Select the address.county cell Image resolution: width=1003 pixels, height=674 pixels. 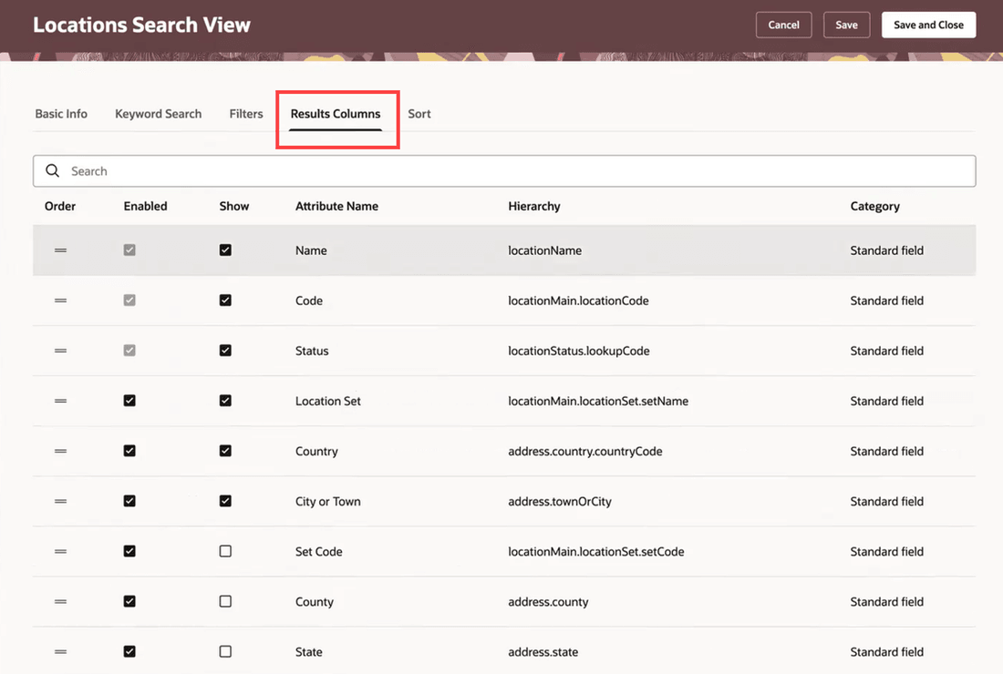click(x=548, y=602)
